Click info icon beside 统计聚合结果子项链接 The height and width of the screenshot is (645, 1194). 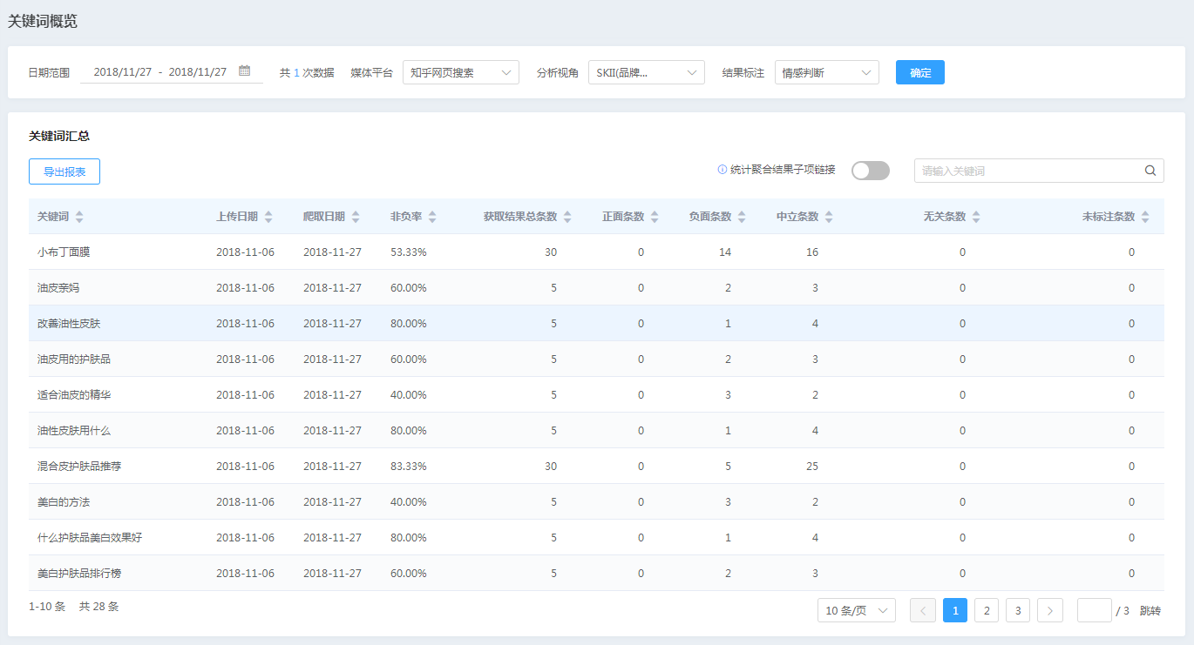(x=722, y=170)
